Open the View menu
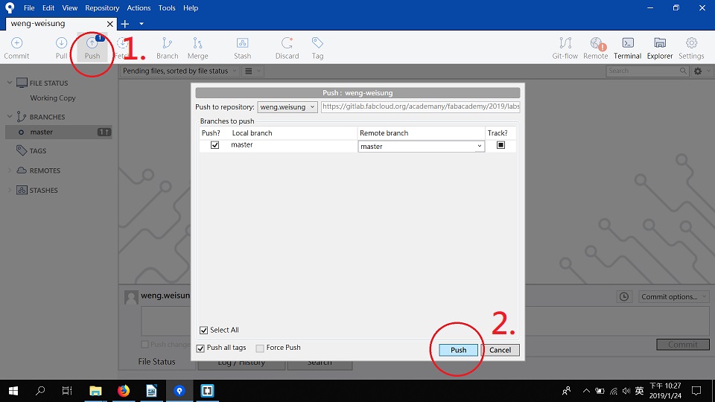 70,7
